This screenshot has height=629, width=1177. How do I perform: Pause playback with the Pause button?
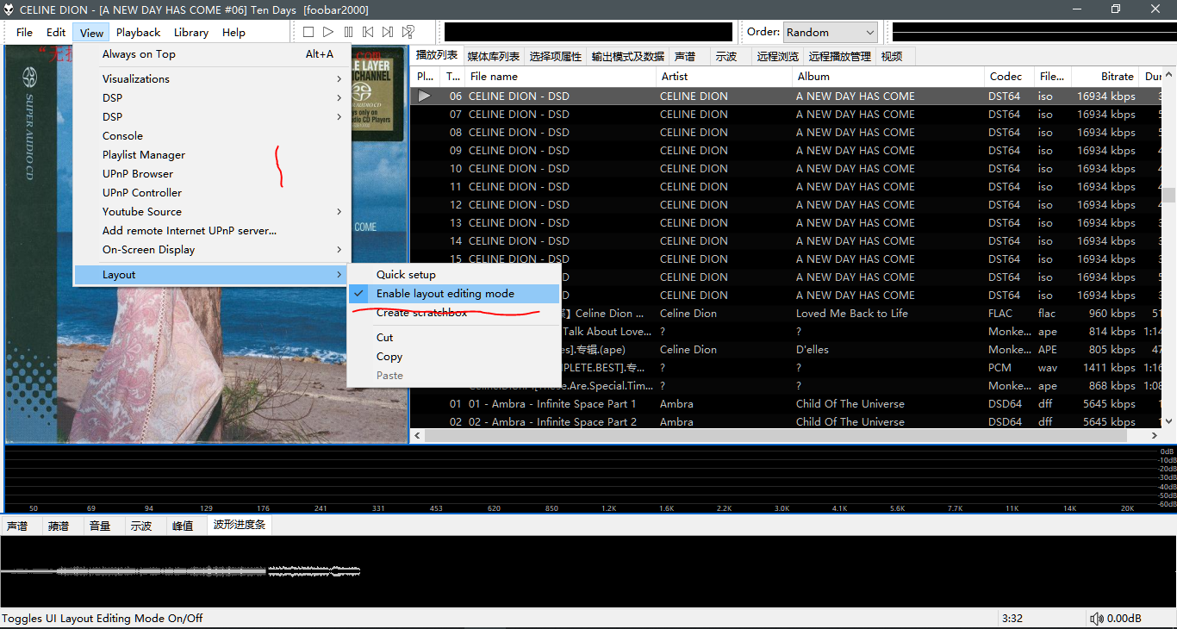pyautogui.click(x=348, y=32)
